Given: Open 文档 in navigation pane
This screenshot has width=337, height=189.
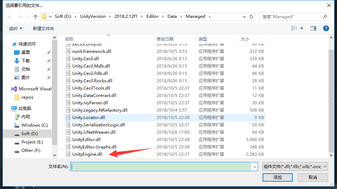Looking at the screenshot, I should (22, 69).
